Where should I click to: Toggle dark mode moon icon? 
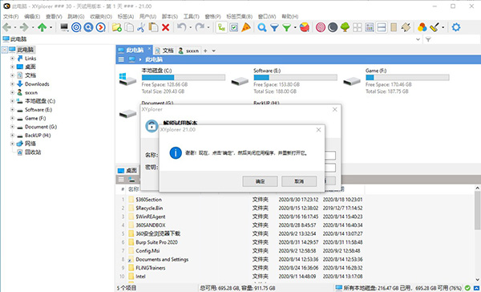point(333,27)
